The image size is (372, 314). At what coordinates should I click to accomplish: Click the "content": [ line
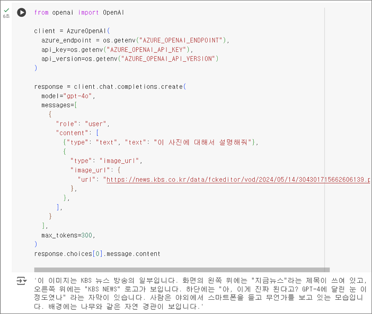(x=77, y=133)
